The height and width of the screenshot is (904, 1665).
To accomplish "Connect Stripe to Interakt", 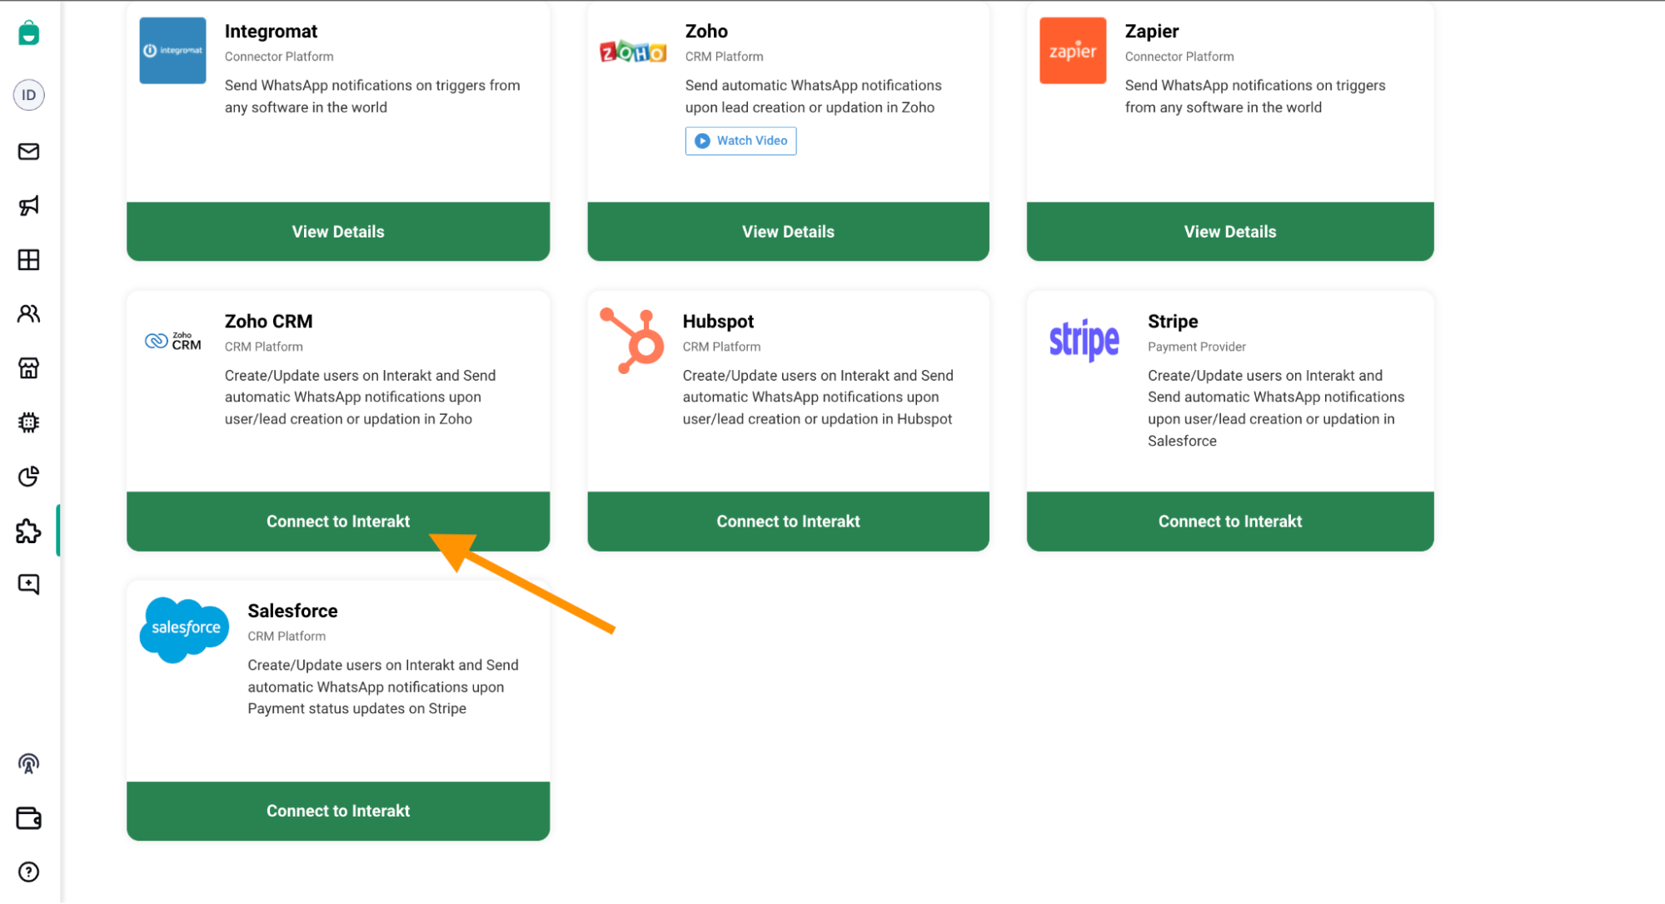I will pos(1230,521).
